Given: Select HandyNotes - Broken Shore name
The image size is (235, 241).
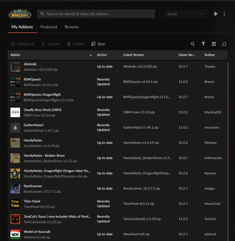Looking at the screenshot, I should point(44,155).
